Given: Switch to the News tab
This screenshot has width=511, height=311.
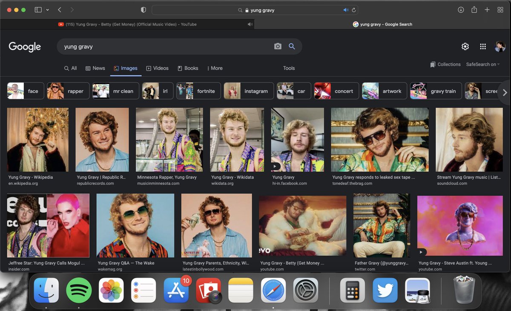Looking at the screenshot, I should point(95,68).
